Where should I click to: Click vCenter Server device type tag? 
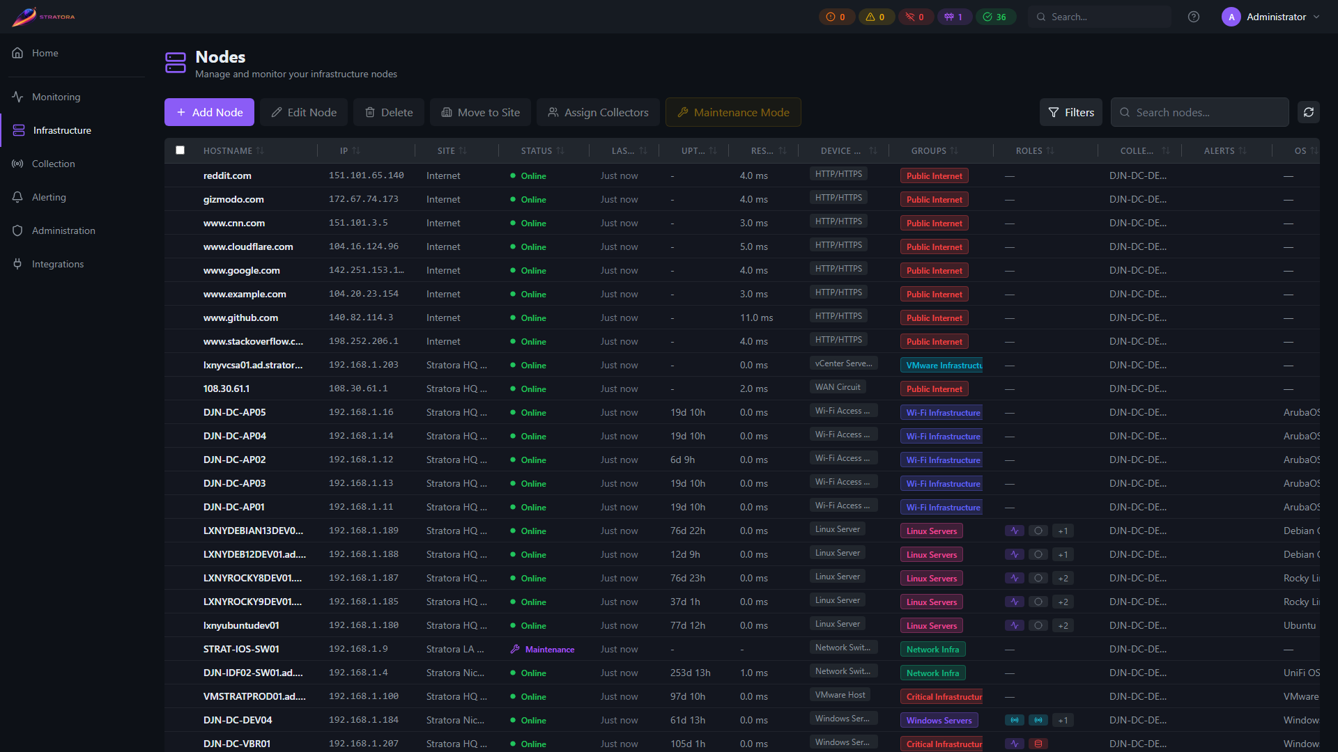coord(843,363)
